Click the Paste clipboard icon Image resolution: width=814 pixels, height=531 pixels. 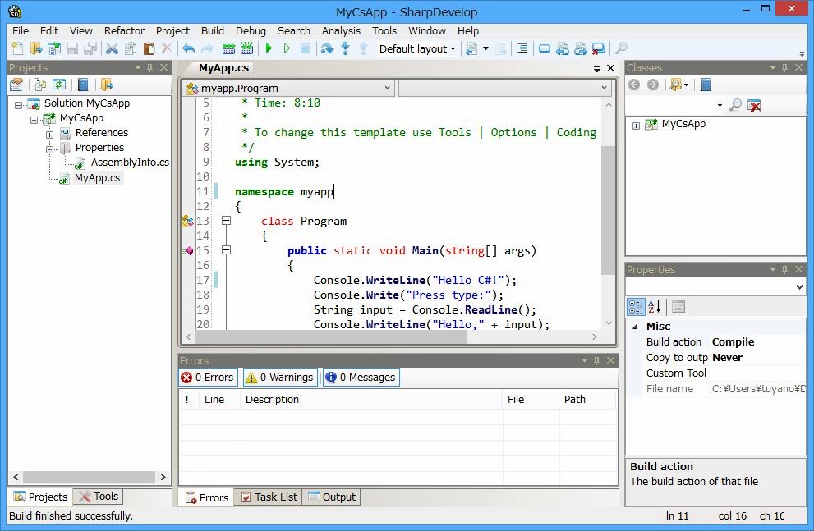pos(149,49)
